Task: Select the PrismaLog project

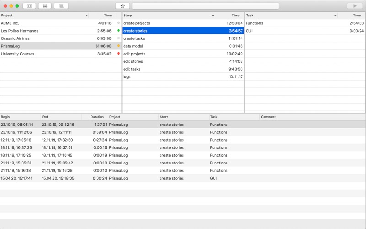Action: tap(61, 46)
